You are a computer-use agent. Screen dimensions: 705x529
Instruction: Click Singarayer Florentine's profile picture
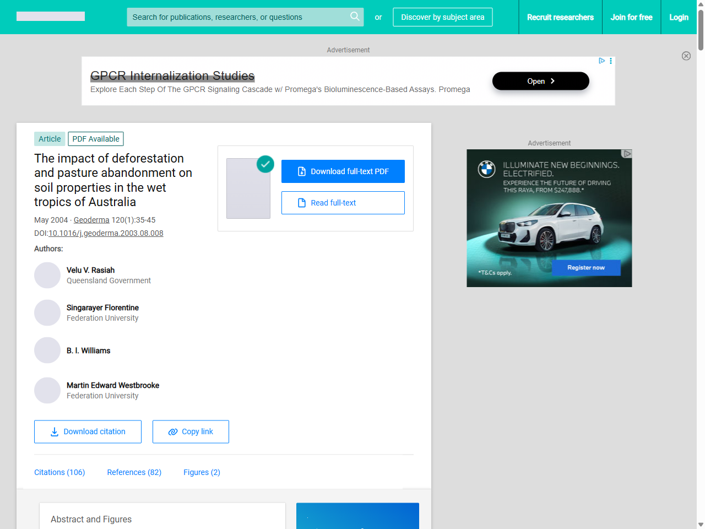pyautogui.click(x=47, y=312)
